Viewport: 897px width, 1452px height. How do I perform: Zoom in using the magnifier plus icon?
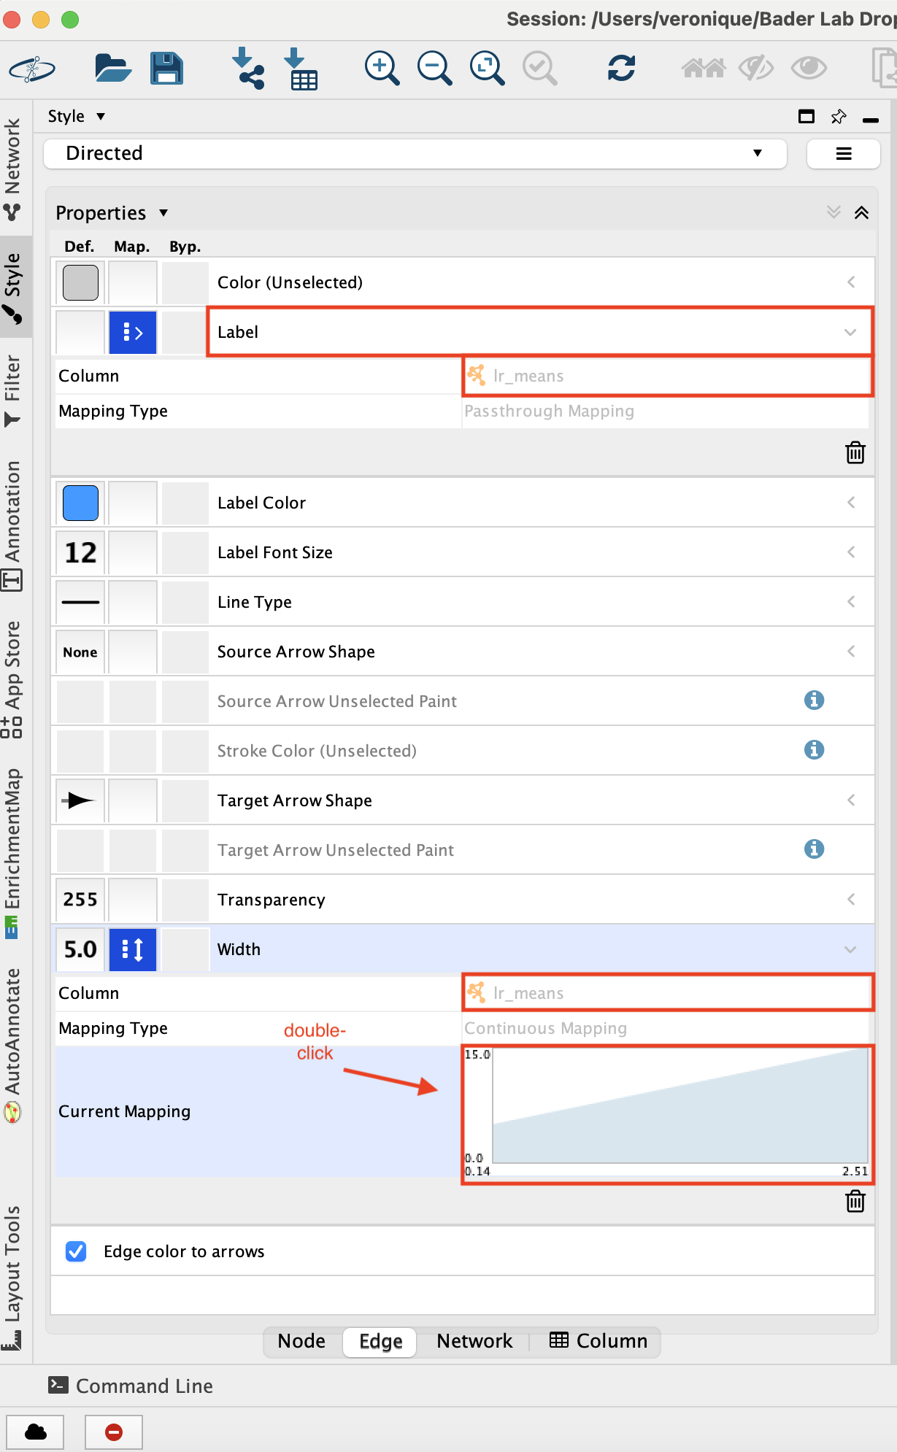[382, 69]
